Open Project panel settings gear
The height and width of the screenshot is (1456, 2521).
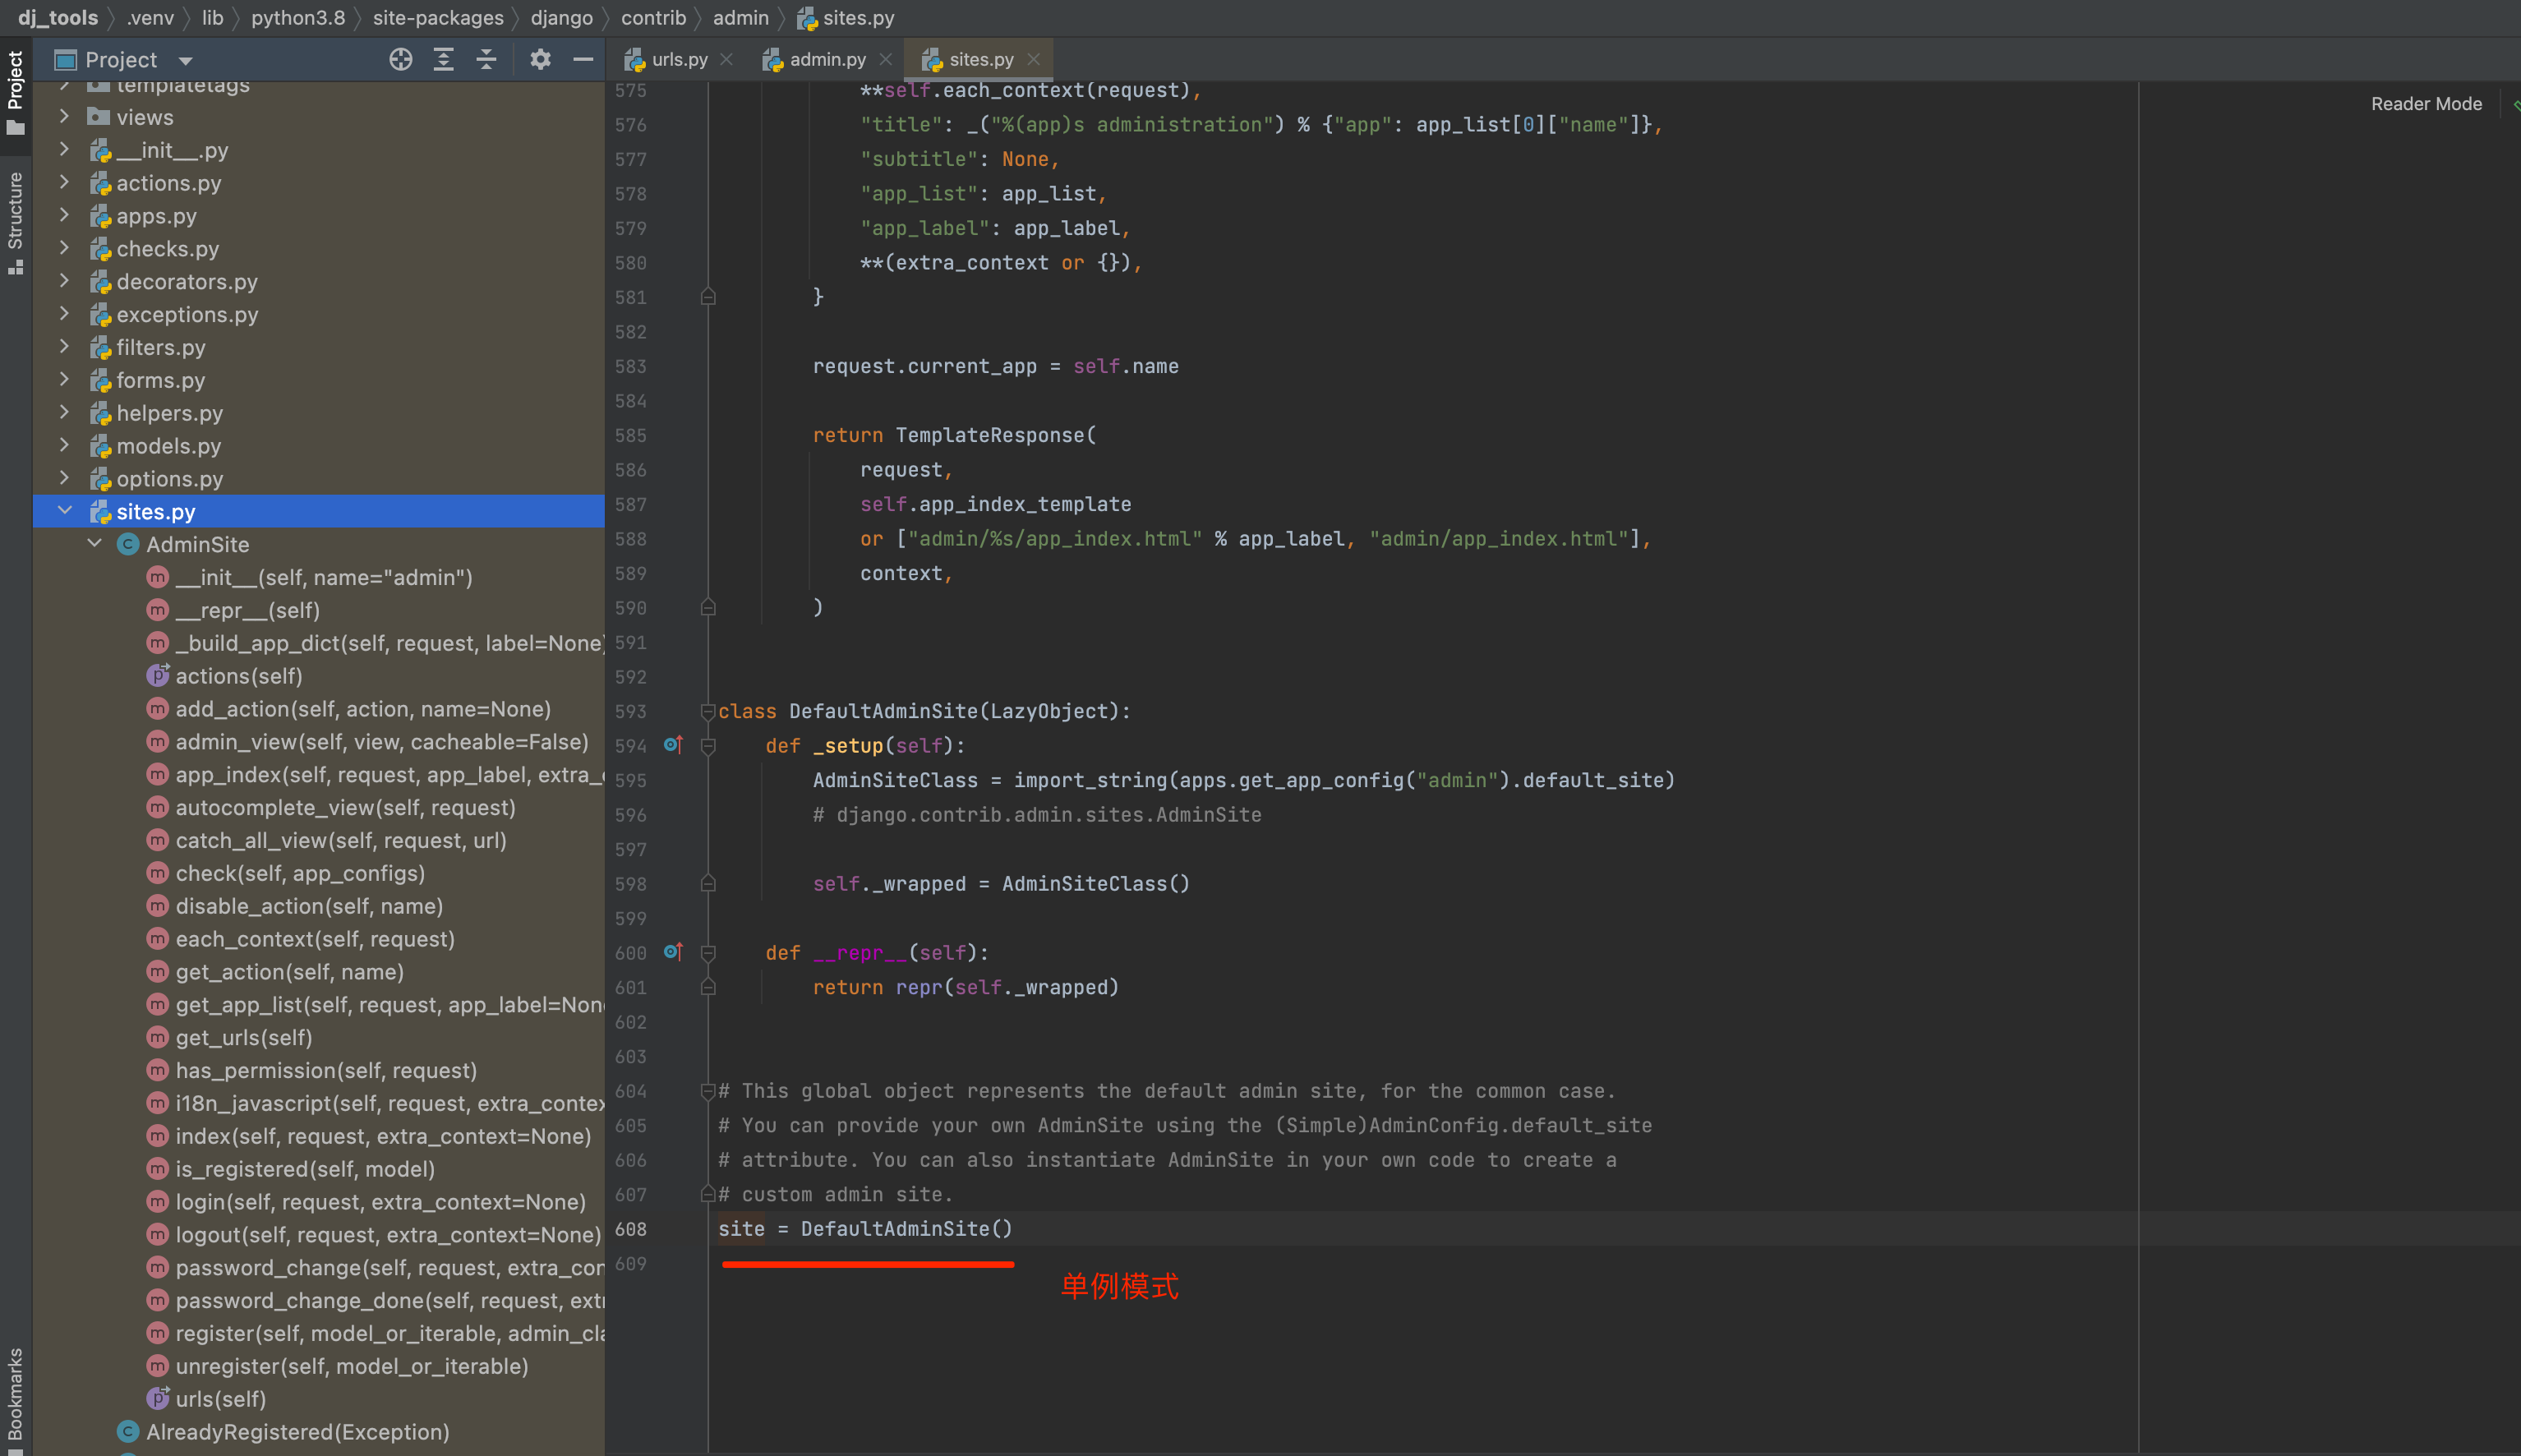coord(540,60)
